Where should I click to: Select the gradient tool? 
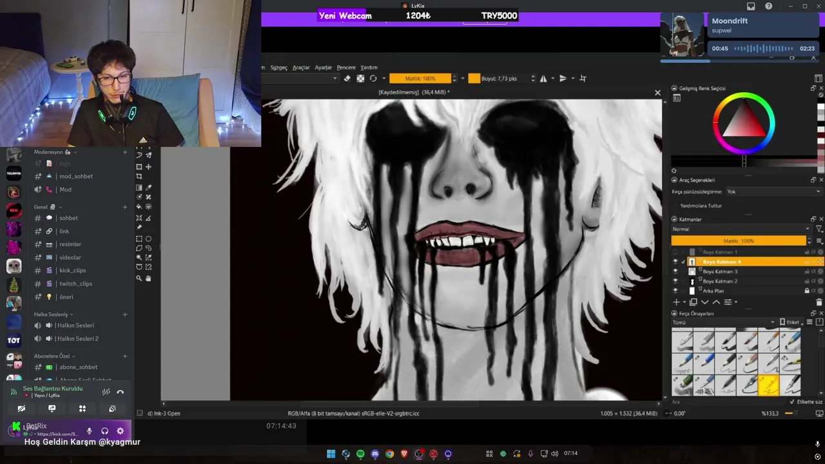click(x=139, y=188)
